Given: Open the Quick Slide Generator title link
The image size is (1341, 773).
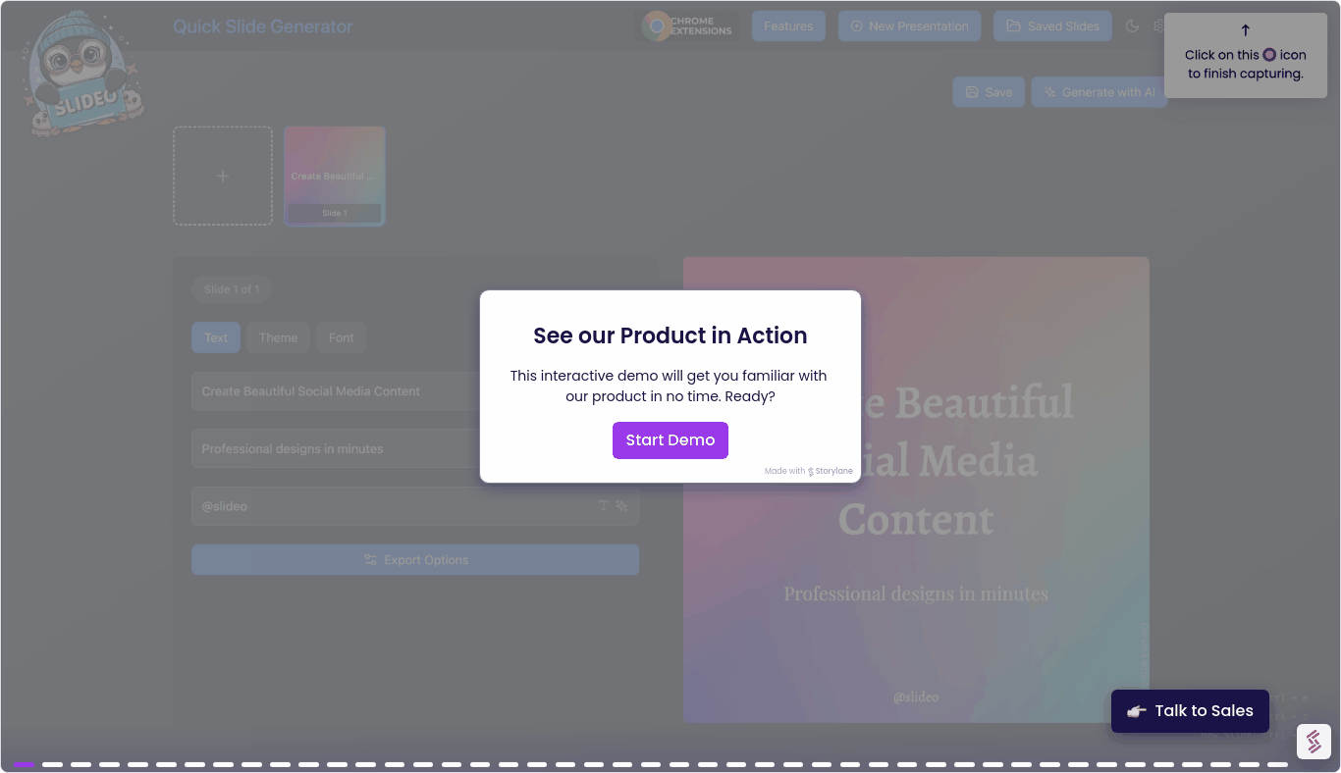Looking at the screenshot, I should pos(262,26).
